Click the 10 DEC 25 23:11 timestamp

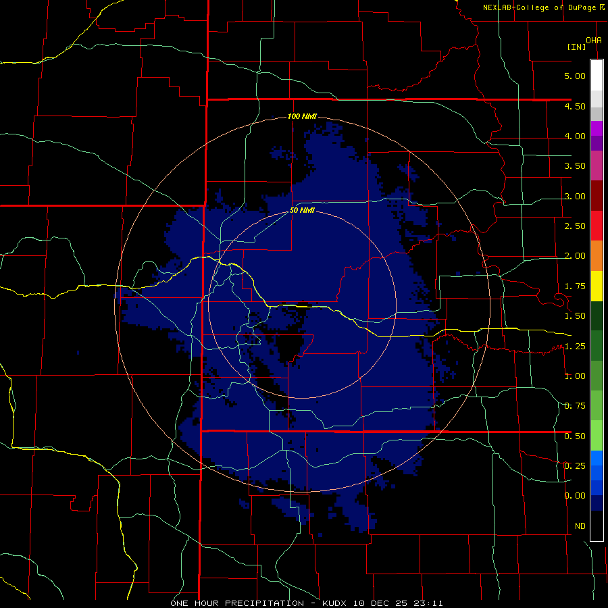tap(398, 603)
